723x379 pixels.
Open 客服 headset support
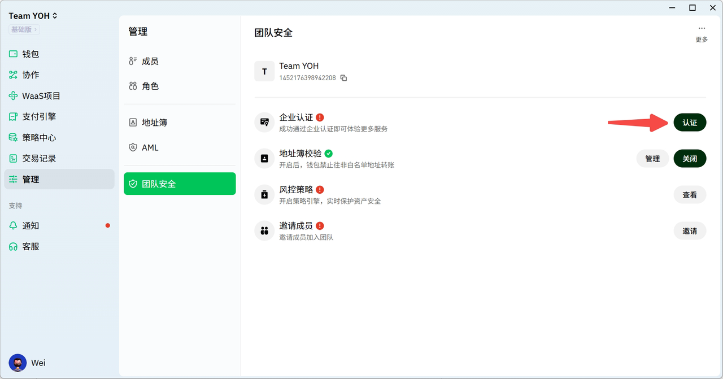[x=14, y=247]
